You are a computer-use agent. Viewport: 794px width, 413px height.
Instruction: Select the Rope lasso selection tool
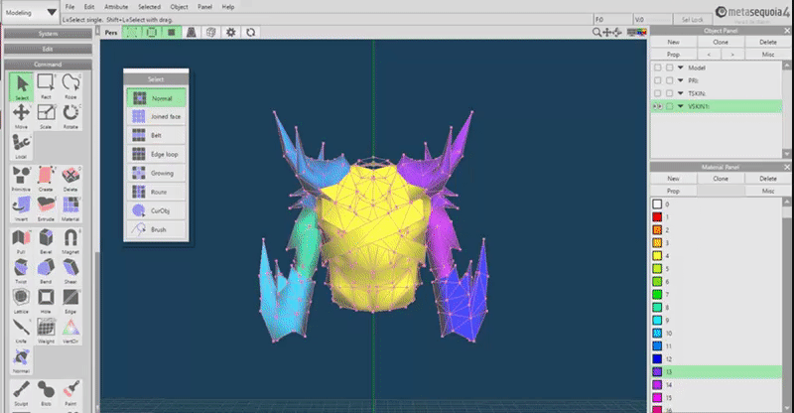(x=70, y=86)
